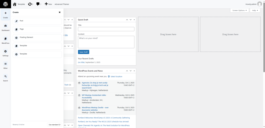Focus the Quick Draft Title field
The image size is (265, 128).
(x=106, y=29)
